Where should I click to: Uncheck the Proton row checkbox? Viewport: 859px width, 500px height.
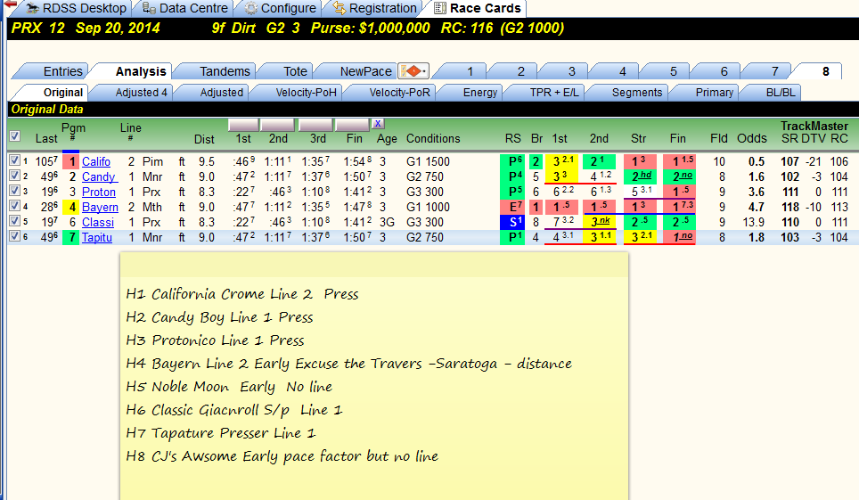[15, 192]
